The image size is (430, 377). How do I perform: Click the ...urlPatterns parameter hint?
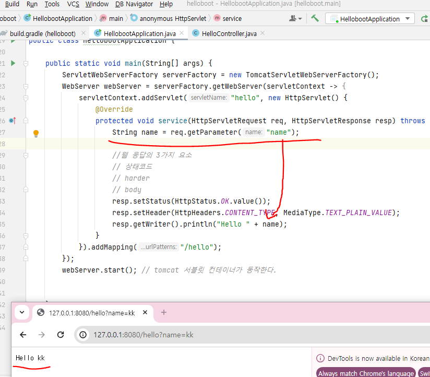pyautogui.click(x=159, y=247)
